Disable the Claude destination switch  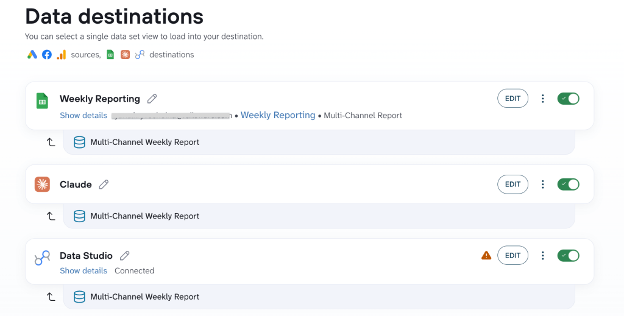[x=569, y=184]
